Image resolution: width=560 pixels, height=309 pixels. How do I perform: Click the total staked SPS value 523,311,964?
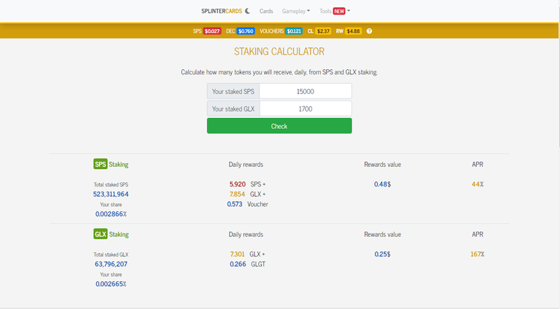click(111, 195)
